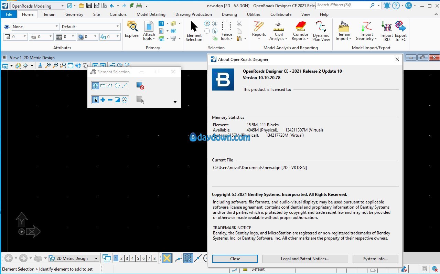This screenshot has width=440, height=274.
Task: Open the line weight 0 dropdown
Action: click(x=65, y=36)
